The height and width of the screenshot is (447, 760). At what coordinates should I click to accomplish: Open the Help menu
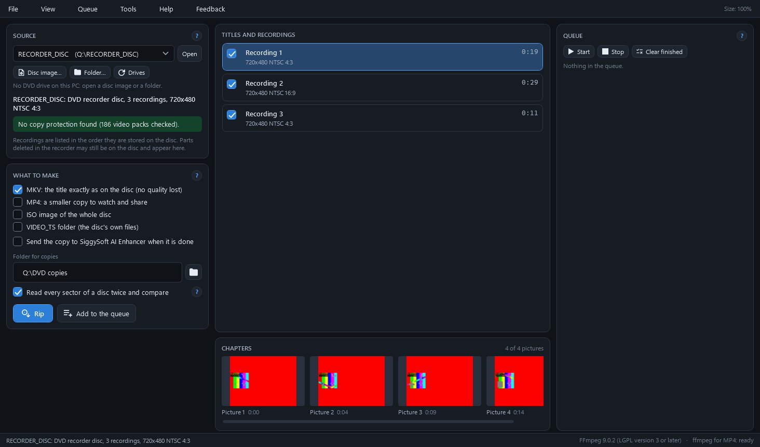(x=166, y=9)
